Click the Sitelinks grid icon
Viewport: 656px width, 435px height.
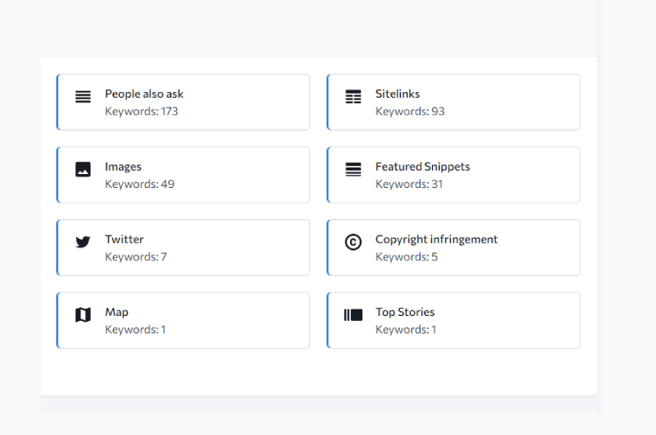353,97
